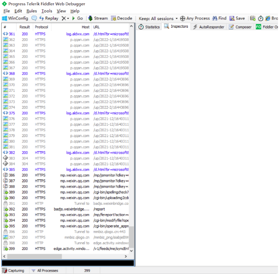280x274 pixels.
Task: Switch to the Statistics tab
Action: click(149, 27)
